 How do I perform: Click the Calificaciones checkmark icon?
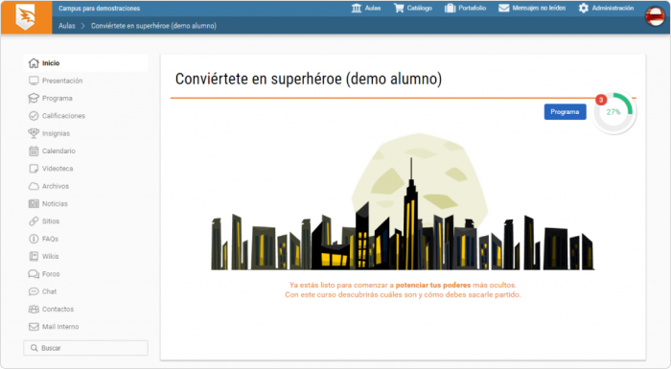click(34, 116)
